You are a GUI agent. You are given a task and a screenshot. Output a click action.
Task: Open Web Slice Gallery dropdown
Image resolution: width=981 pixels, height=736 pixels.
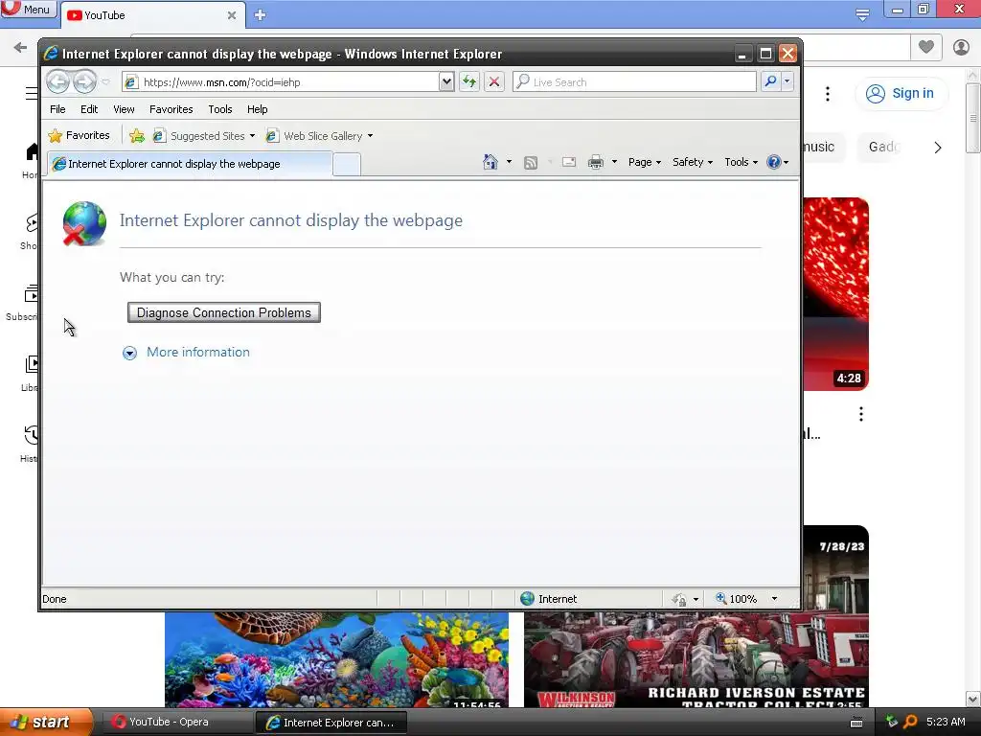coord(319,136)
